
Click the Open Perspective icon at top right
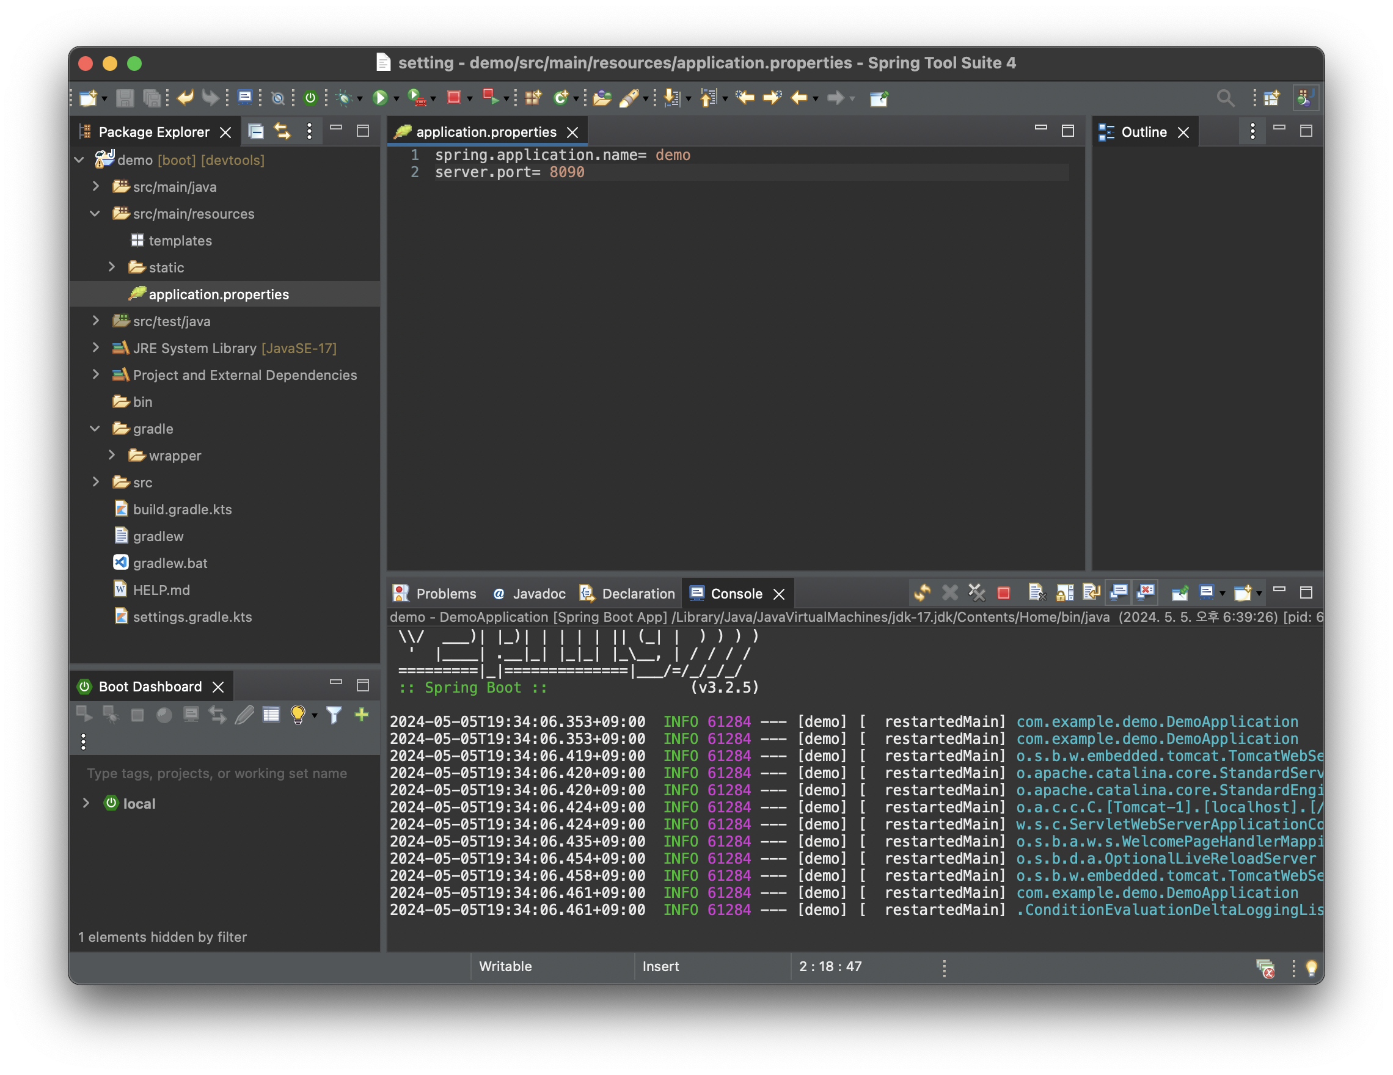pyautogui.click(x=1271, y=98)
